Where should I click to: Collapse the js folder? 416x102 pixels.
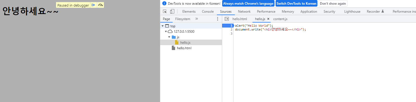(169, 37)
